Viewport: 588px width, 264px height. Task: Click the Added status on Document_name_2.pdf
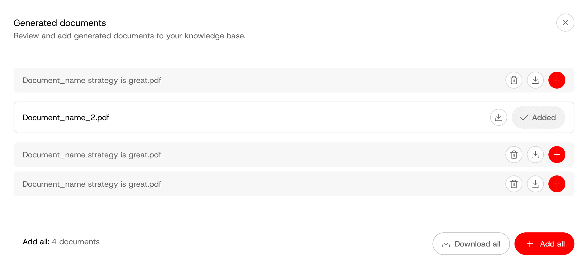(539, 117)
